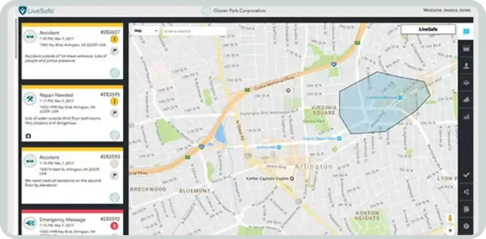The image size is (486, 239).
Task: Click the map zoom in plus button
Action: coord(450,230)
